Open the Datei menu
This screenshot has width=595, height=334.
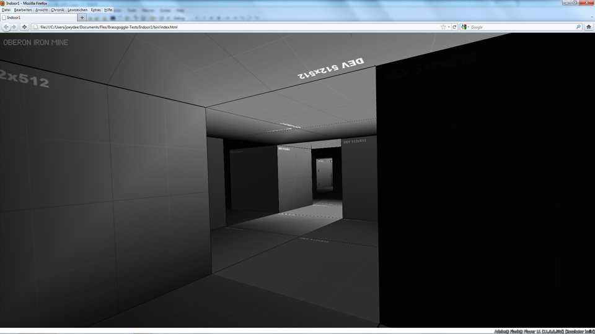coord(6,10)
